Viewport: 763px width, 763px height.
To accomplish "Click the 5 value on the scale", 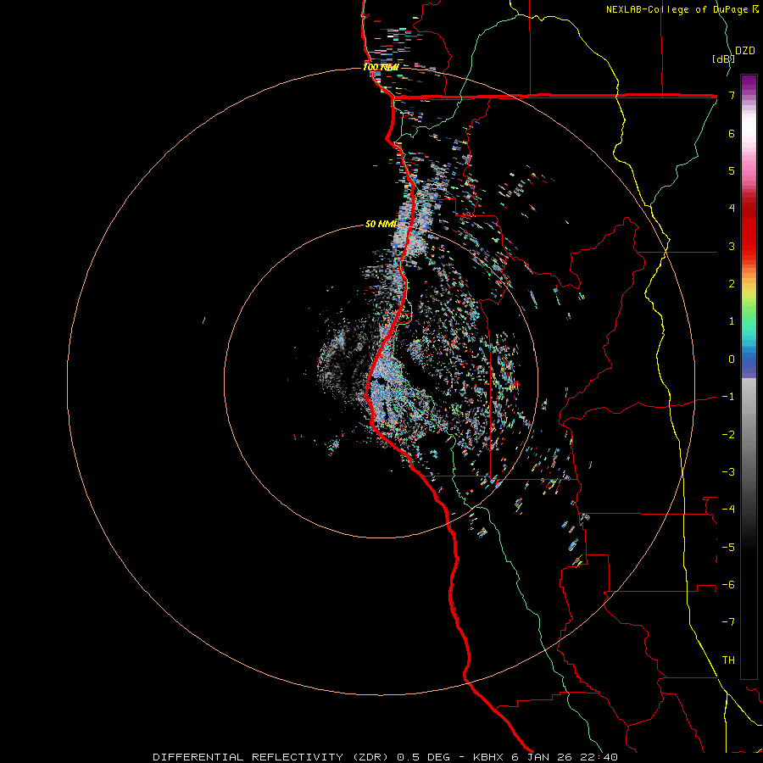I will coord(732,170).
